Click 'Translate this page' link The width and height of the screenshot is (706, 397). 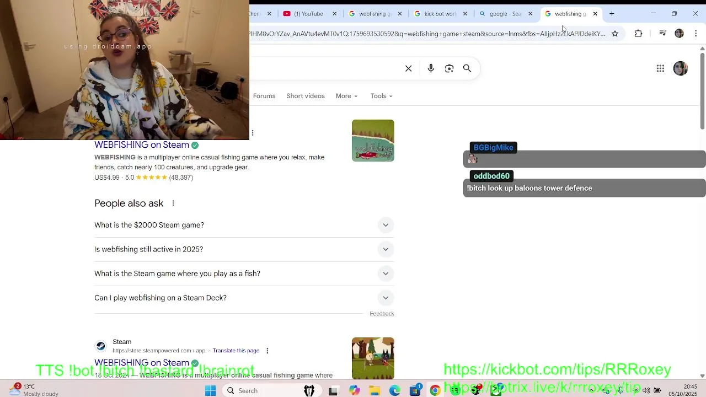(236, 351)
